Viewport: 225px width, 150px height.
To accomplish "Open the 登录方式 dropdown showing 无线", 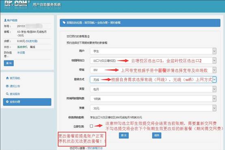I will click(153, 79).
